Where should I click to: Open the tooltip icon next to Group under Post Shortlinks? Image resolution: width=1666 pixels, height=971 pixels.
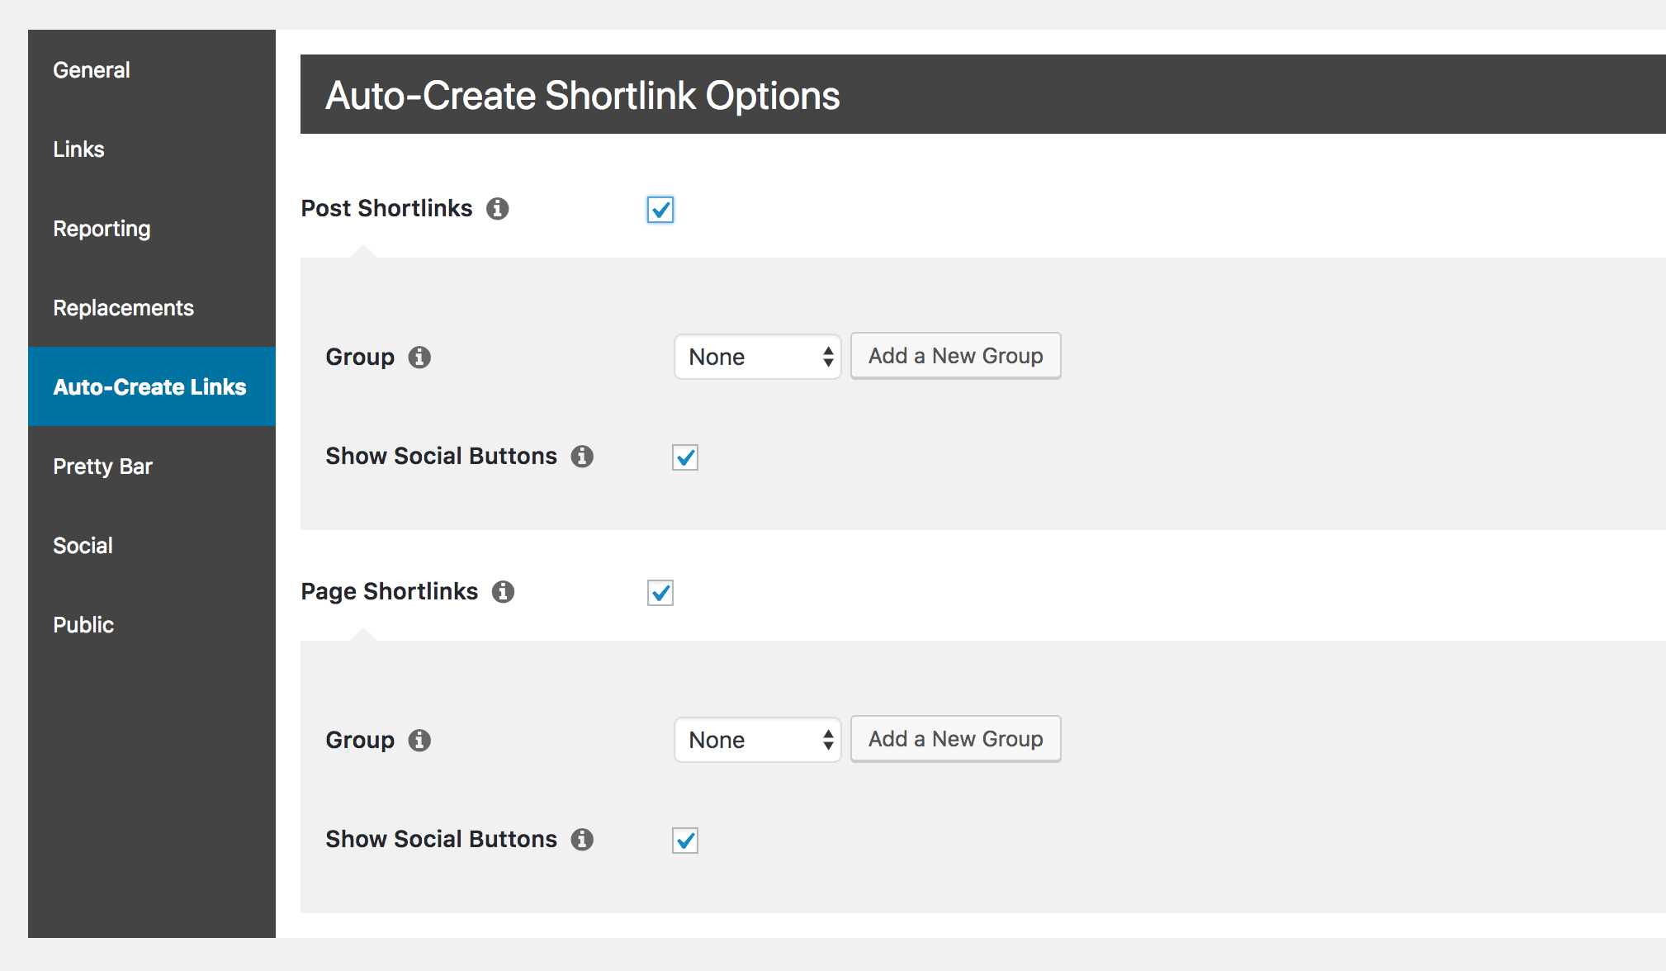tap(419, 357)
